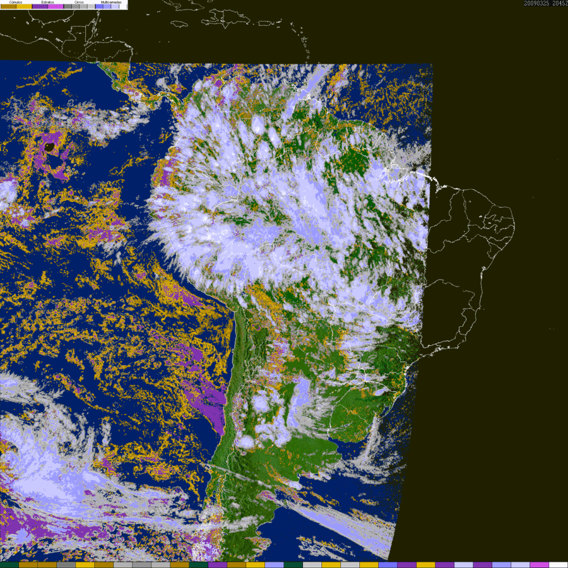568x568 pixels.
Task: Click the 20090325 timestamp text
Action: click(x=537, y=3)
